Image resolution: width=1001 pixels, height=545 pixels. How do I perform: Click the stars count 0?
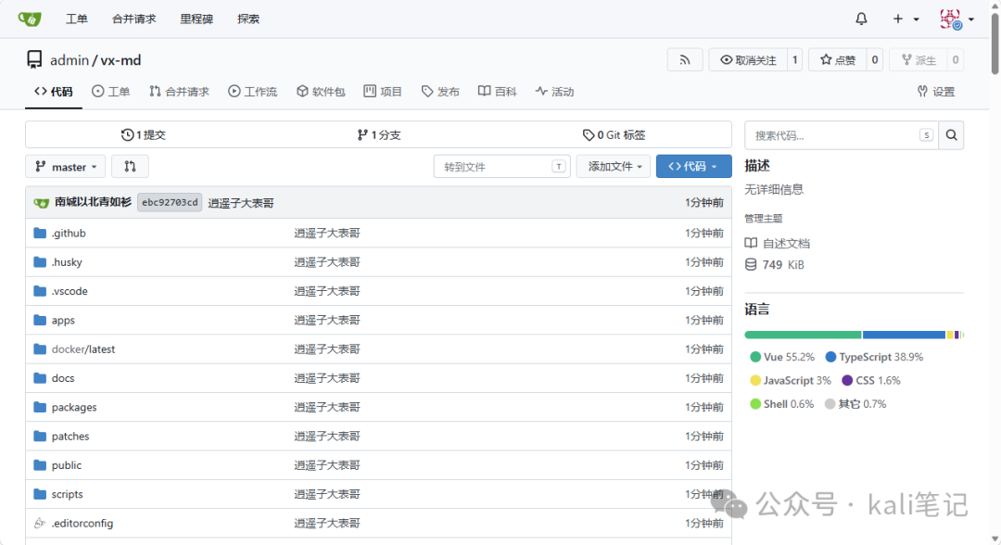(x=875, y=60)
